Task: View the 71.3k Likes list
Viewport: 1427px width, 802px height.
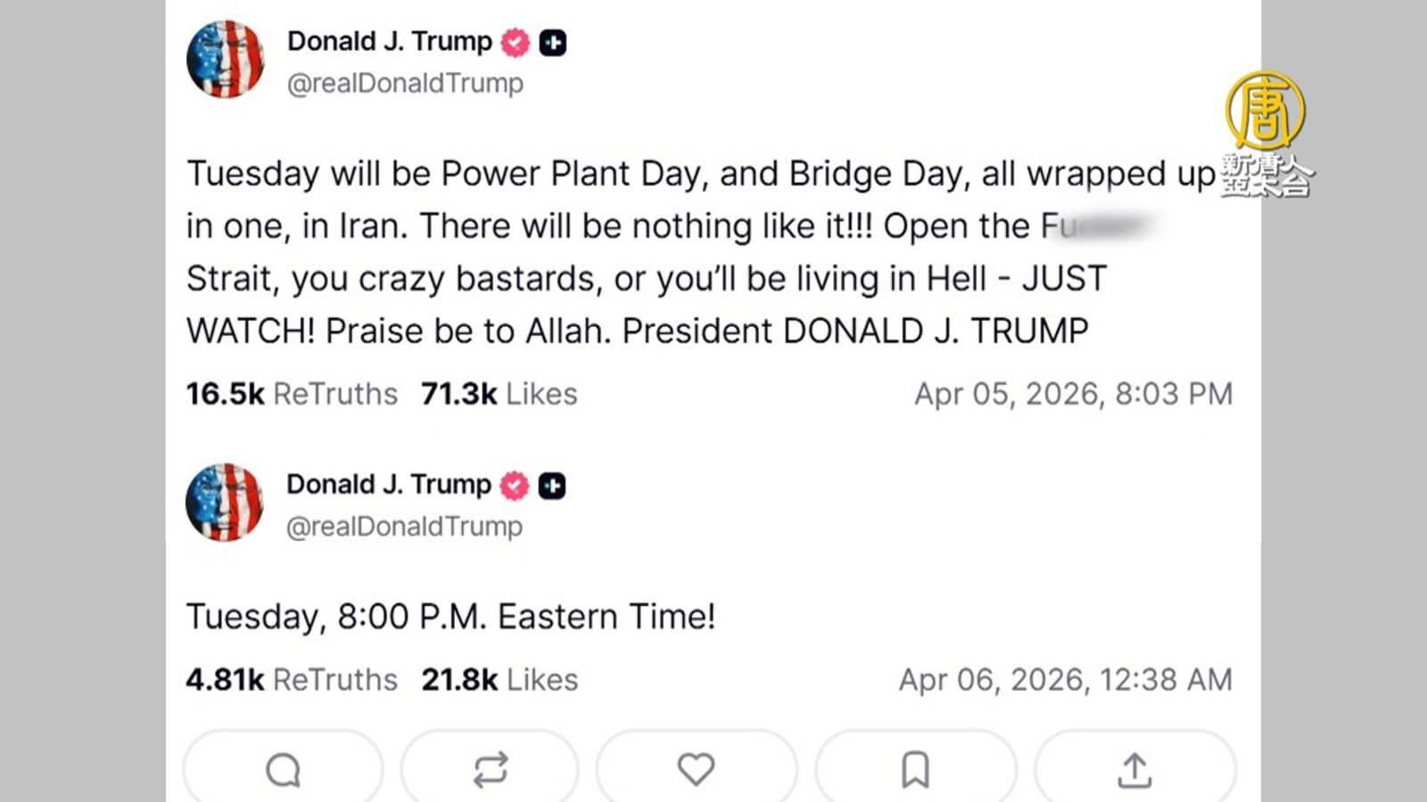Action: pos(499,394)
